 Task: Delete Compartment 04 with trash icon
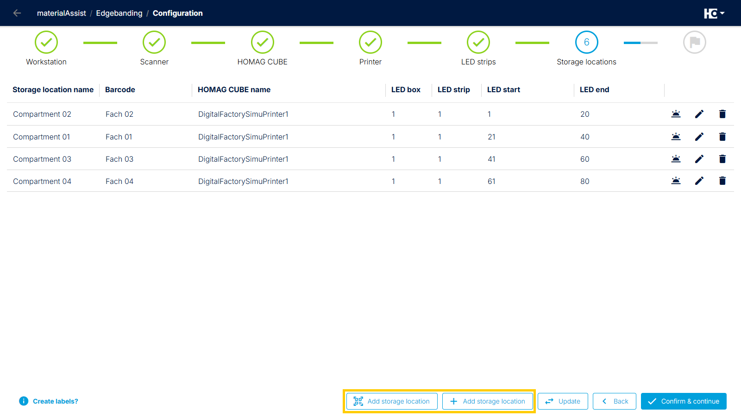point(722,181)
